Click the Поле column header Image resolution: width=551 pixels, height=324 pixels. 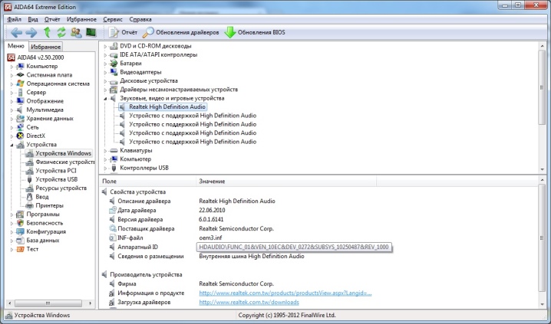147,182
